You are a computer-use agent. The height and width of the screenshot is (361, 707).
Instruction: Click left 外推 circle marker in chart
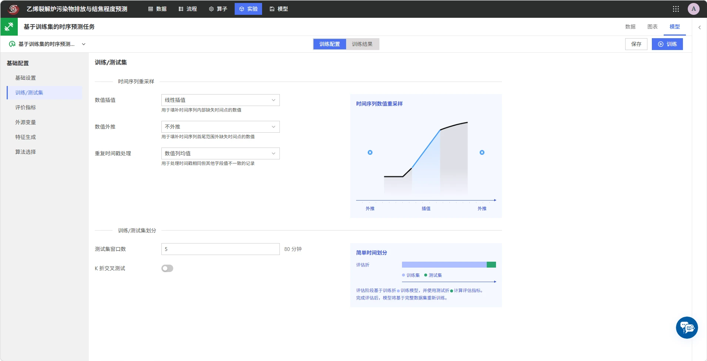370,152
